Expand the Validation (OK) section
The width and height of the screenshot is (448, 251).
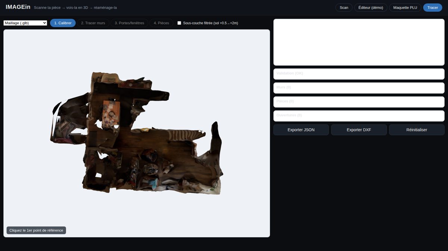359,74
